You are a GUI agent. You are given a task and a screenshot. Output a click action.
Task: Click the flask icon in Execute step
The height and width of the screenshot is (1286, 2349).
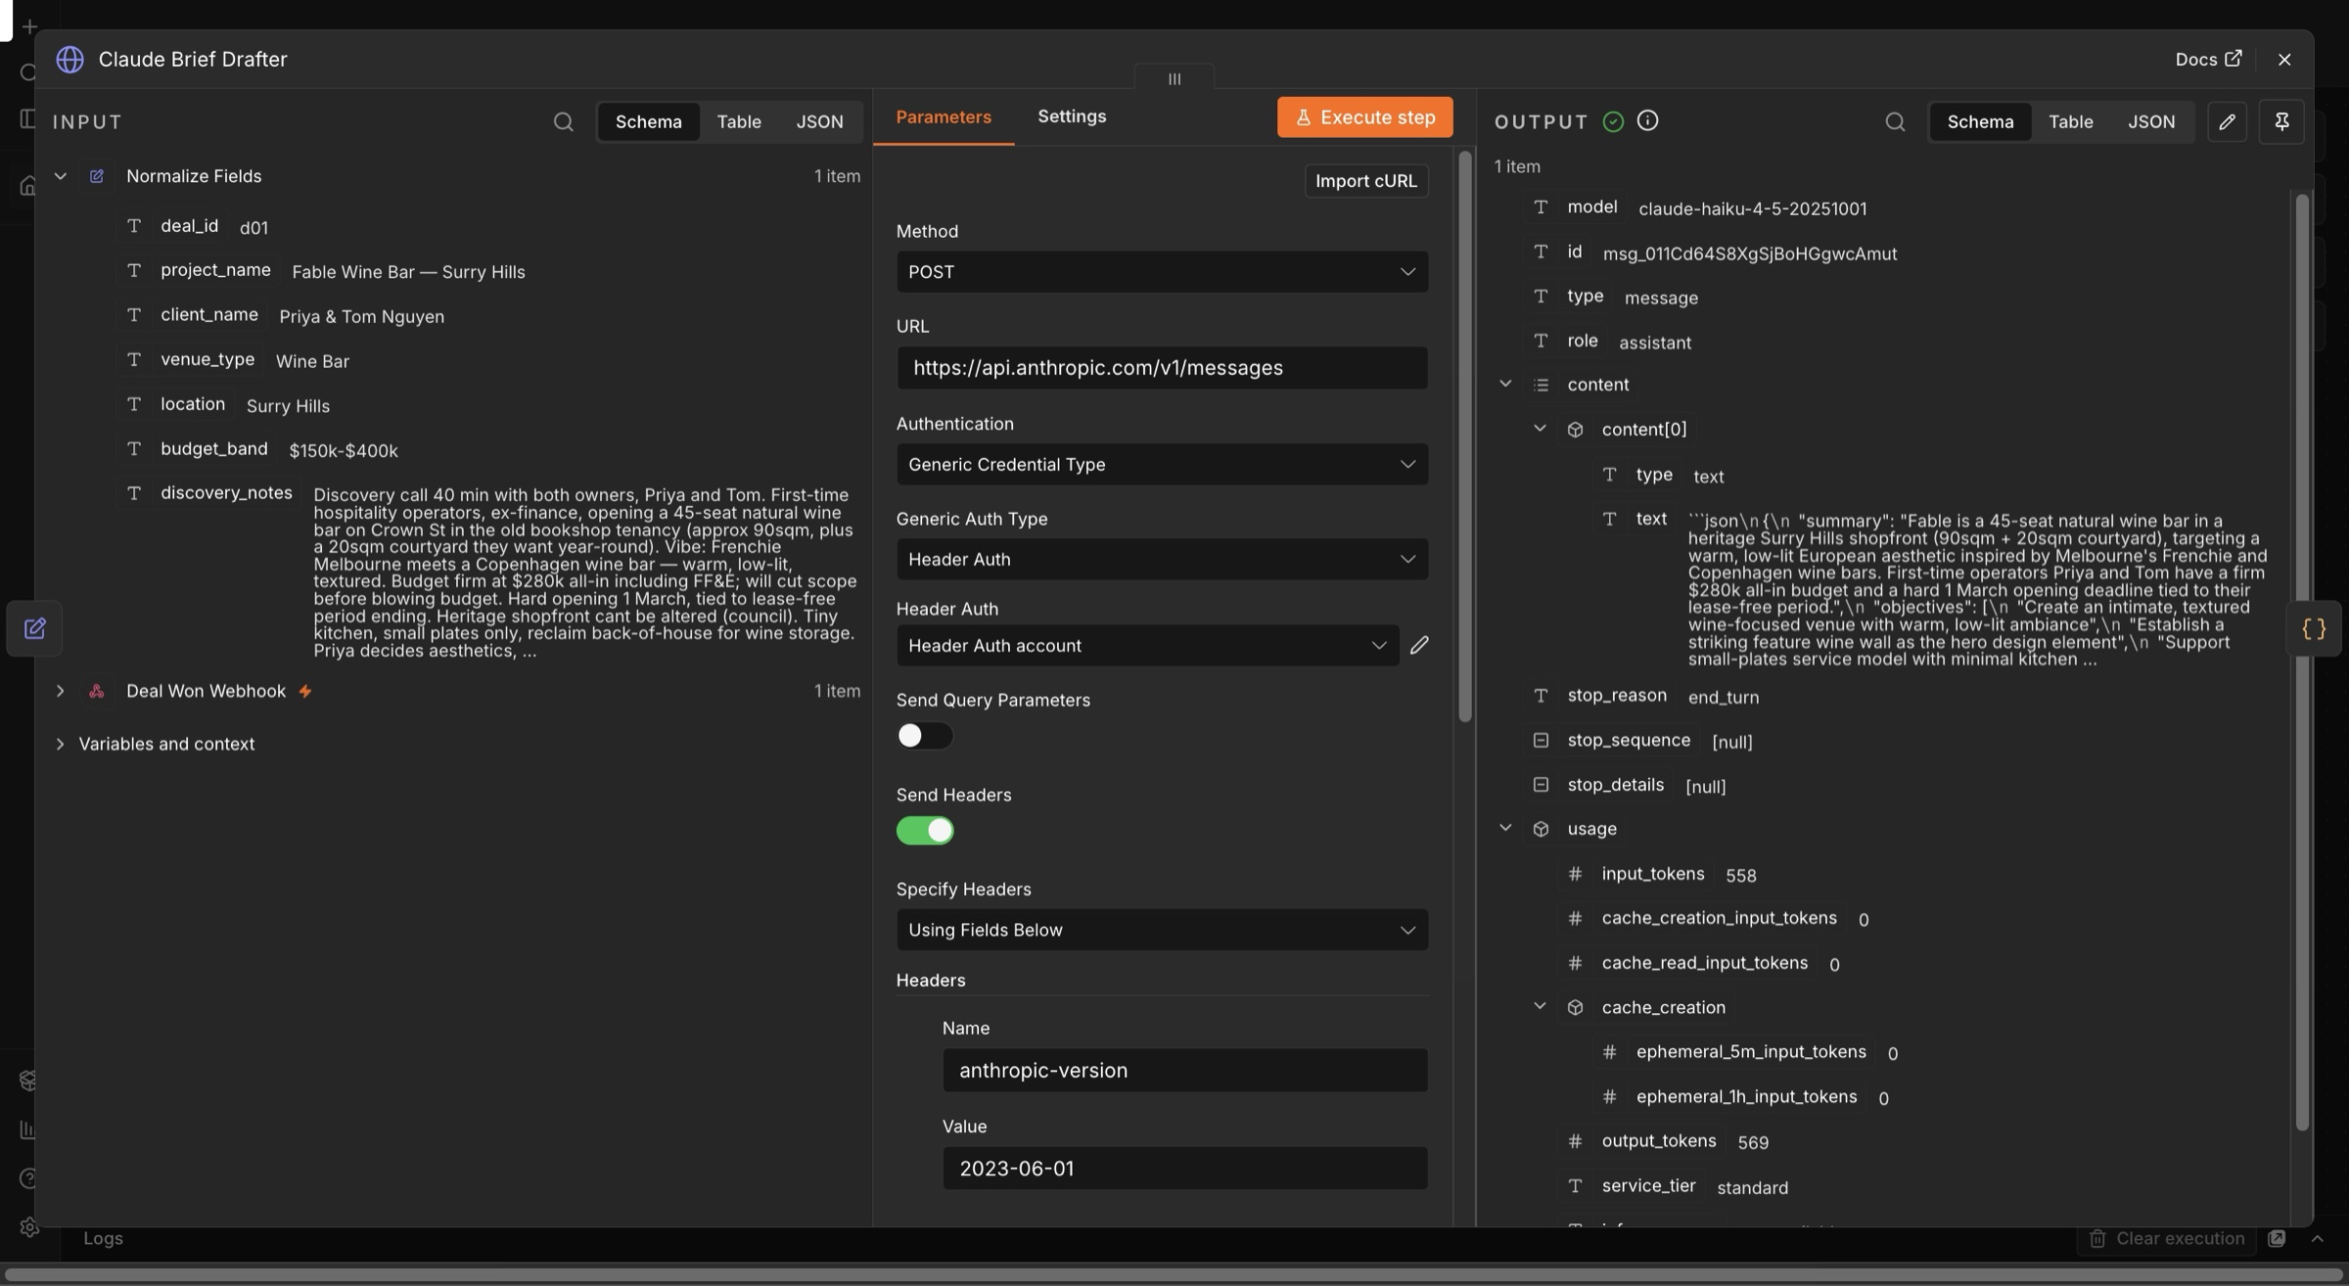1303,117
